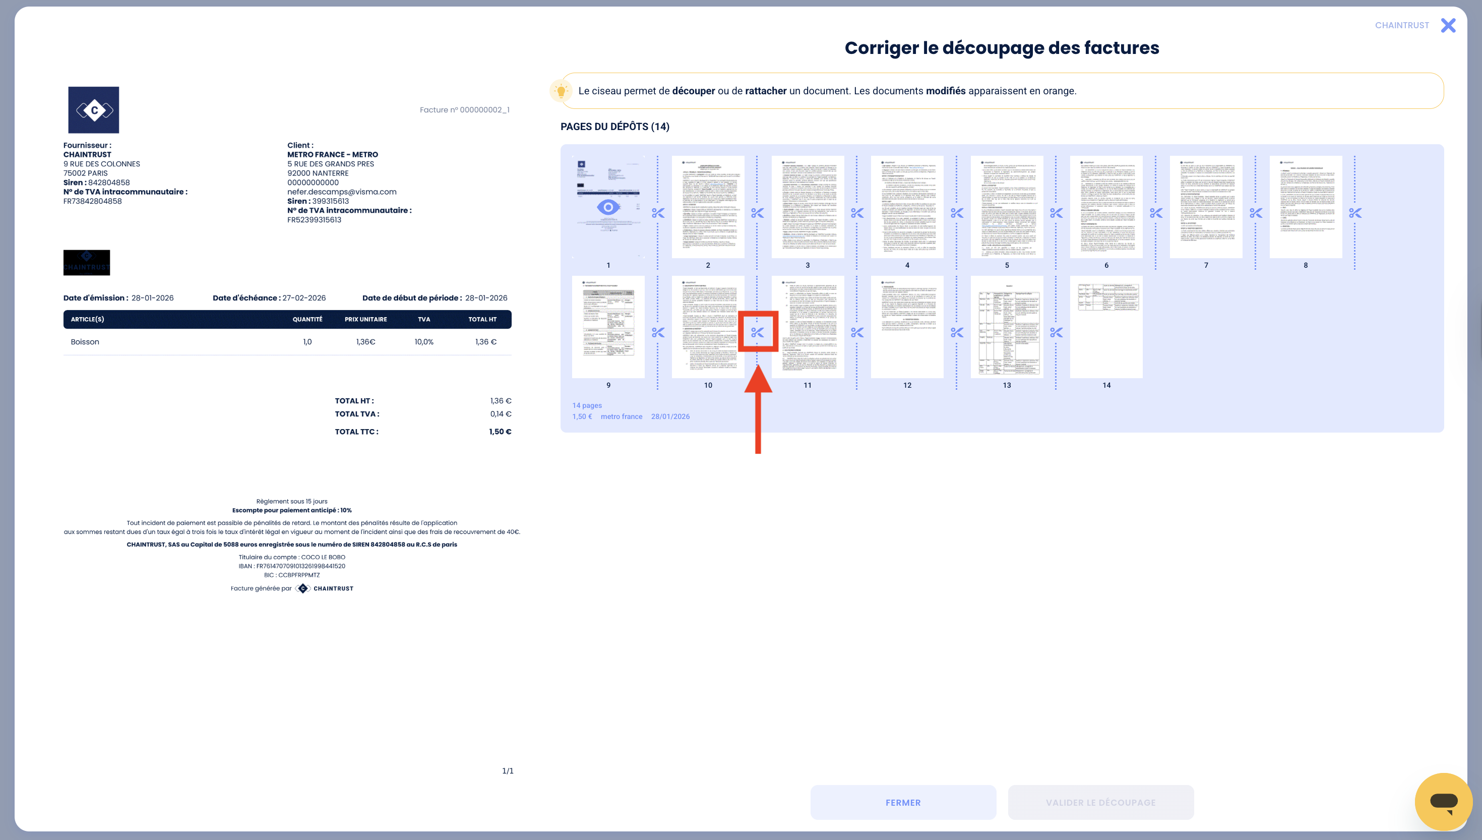Viewport: 1482px width, 840px height.
Task: Click email nefer.descamps@visma.com
Action: [x=342, y=192]
